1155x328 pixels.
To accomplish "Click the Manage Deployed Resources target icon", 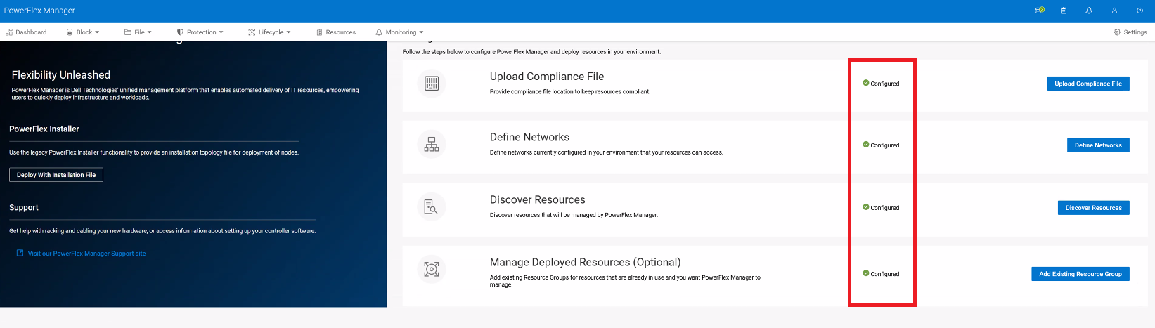I will pos(432,269).
